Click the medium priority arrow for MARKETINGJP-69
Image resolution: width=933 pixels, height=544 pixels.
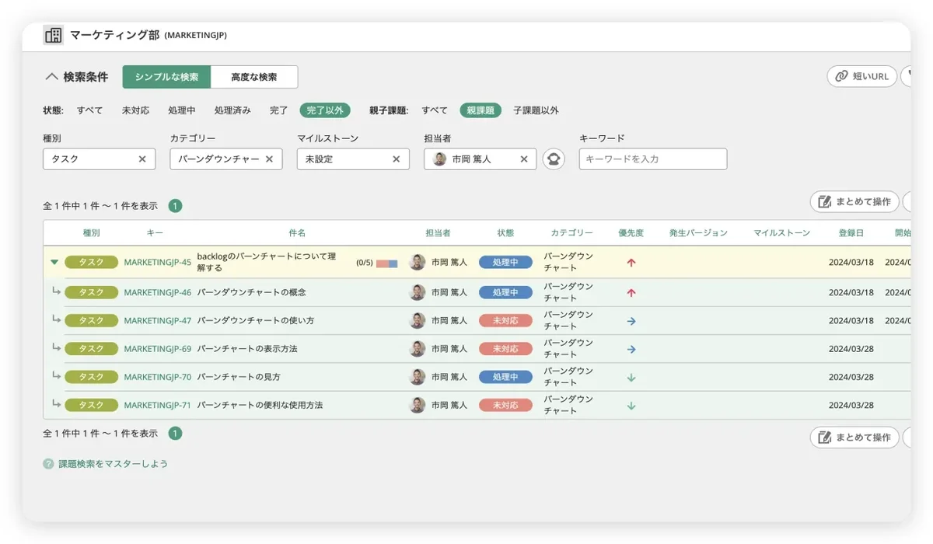point(631,349)
